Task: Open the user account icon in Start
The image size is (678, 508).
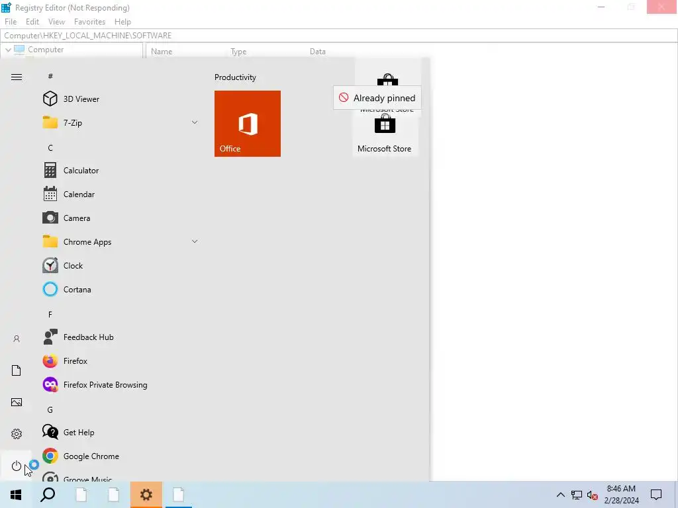Action: coord(17,339)
